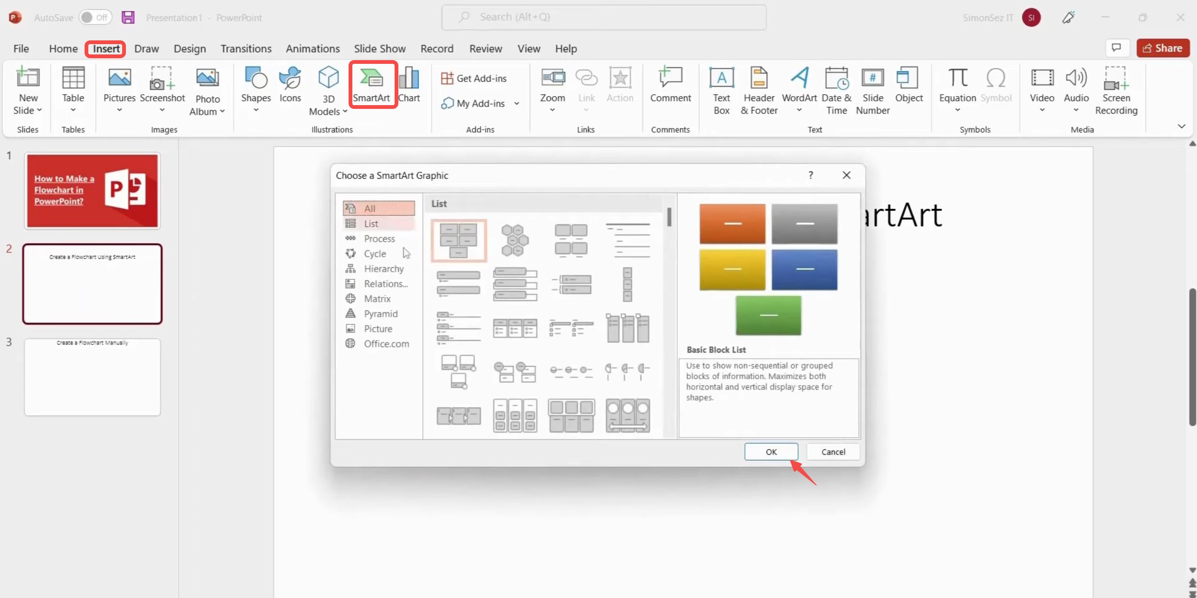Image resolution: width=1197 pixels, height=598 pixels.
Task: Open the Shapes gallery
Action: 256,90
